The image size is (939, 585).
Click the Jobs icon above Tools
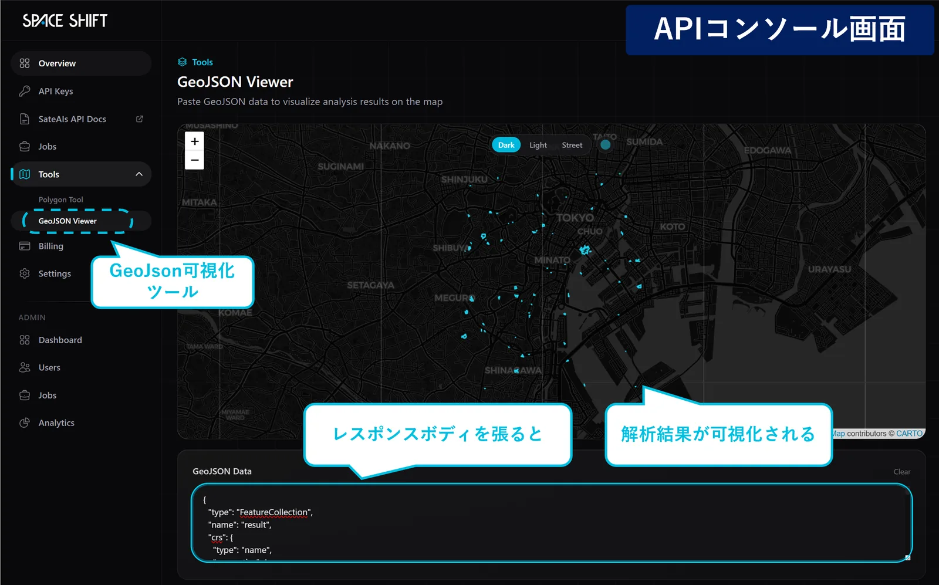click(x=25, y=146)
